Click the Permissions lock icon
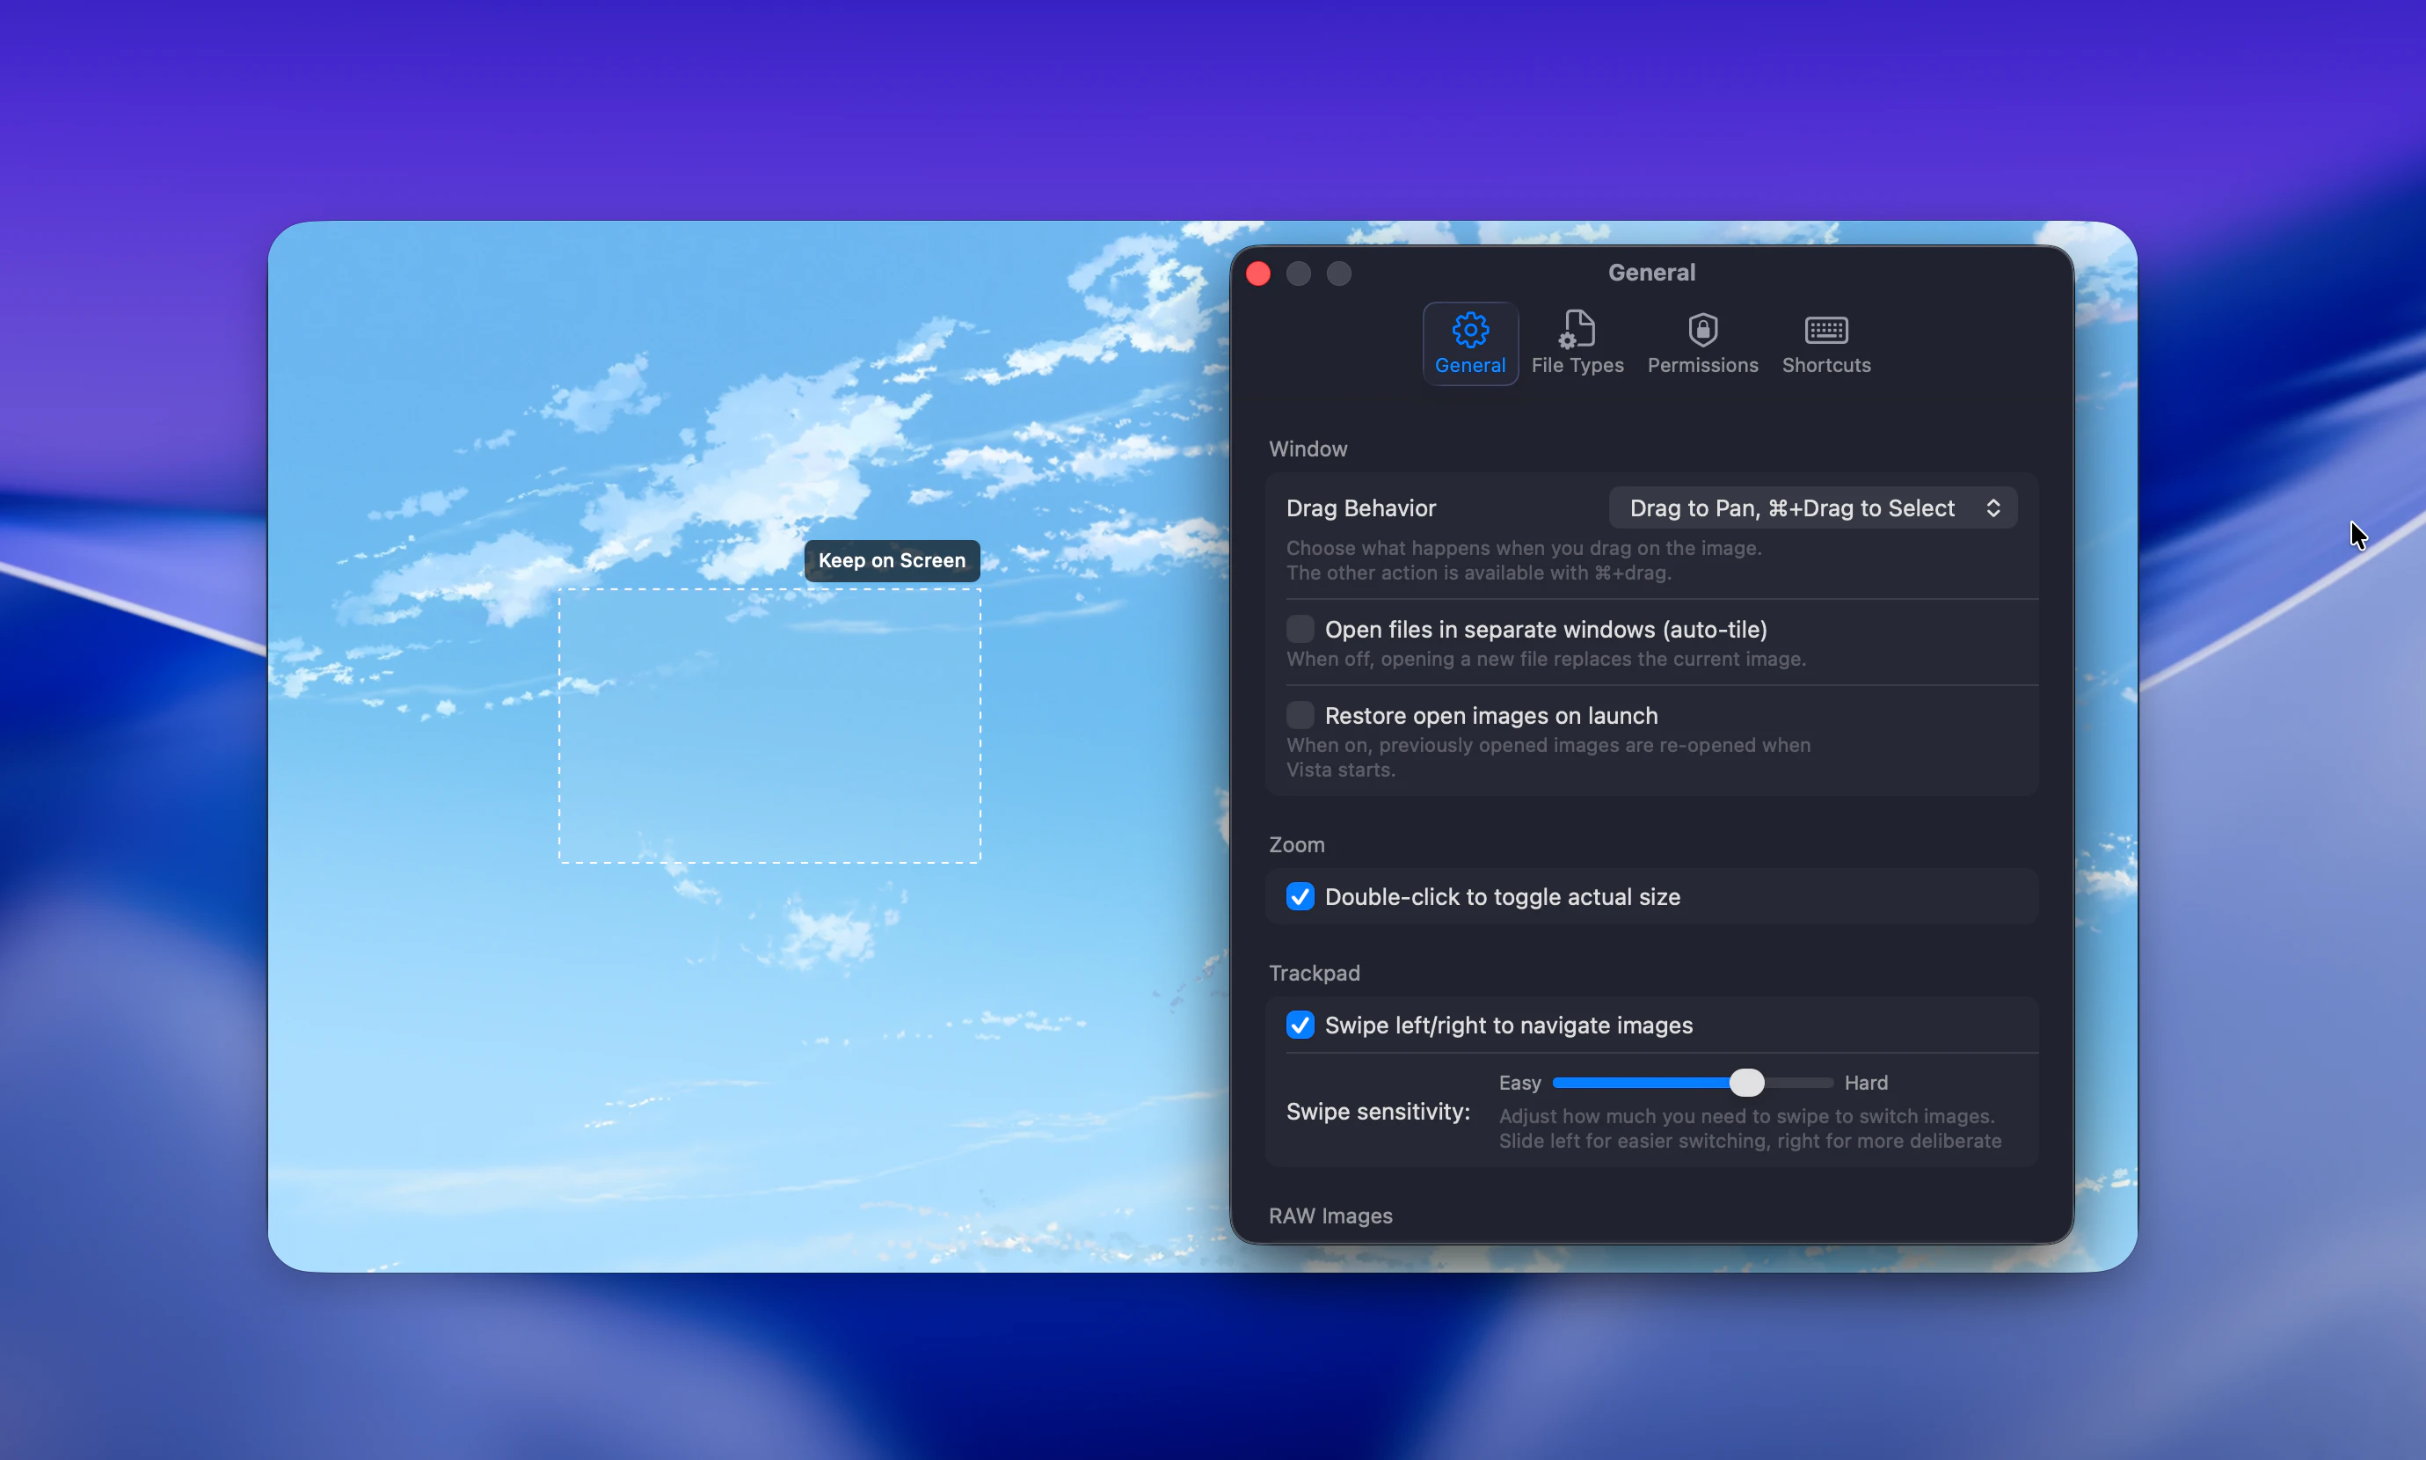2426x1460 pixels. [x=1701, y=332]
